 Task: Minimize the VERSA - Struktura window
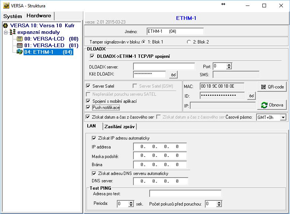(x=248, y=6)
